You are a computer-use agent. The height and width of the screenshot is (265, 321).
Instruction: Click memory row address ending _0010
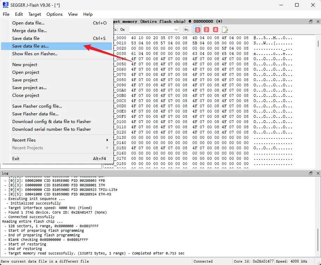[120, 43]
